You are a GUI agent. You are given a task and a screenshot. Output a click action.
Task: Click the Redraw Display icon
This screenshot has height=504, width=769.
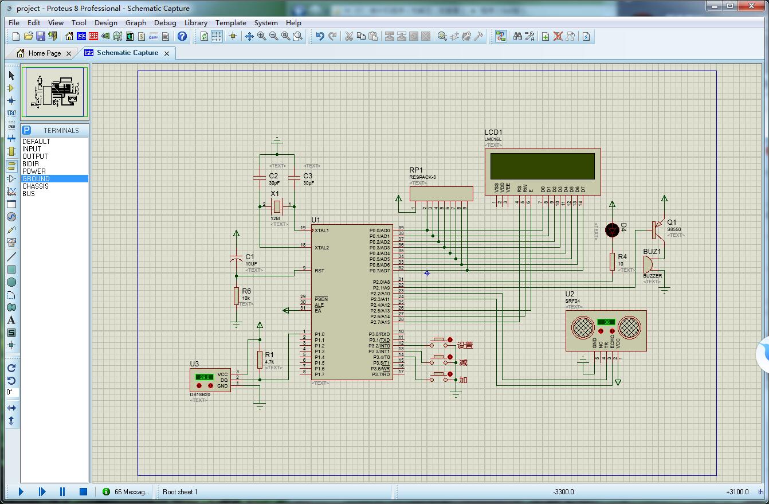click(205, 36)
